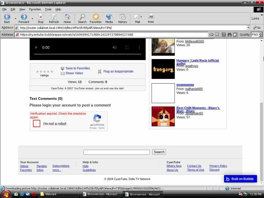Viewport: 264px width, 198px height.
Task: Open the View menu
Action: click(x=22, y=9)
